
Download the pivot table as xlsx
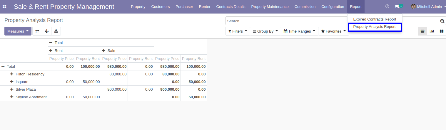[56, 31]
